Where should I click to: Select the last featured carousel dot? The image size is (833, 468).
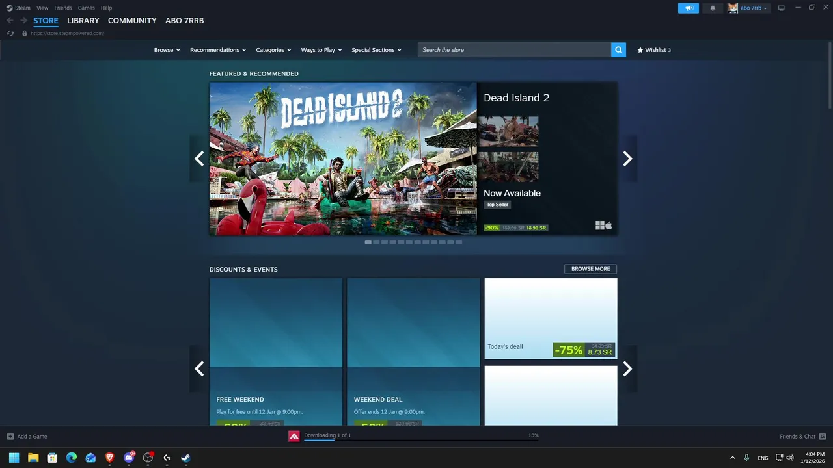(x=459, y=242)
